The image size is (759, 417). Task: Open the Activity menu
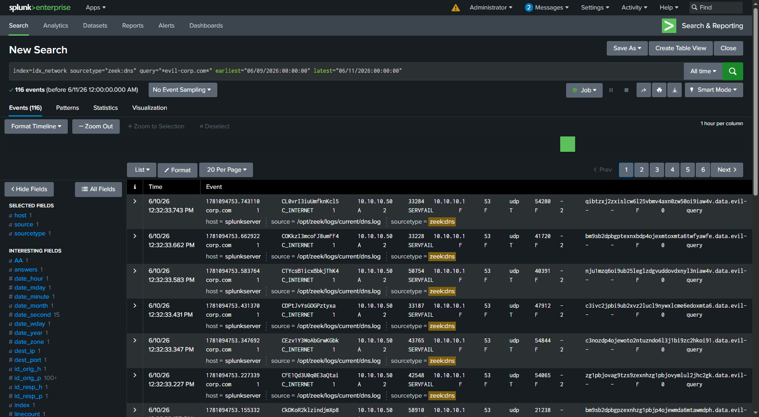[x=634, y=8]
